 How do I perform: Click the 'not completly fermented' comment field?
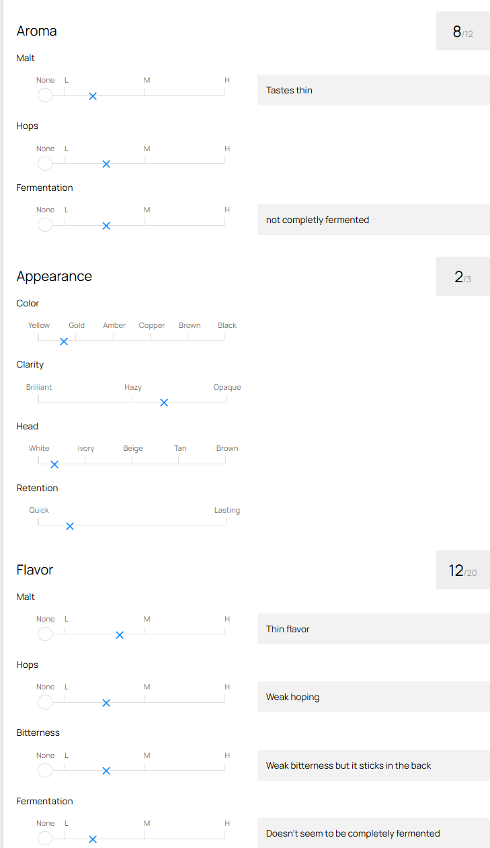point(373,220)
